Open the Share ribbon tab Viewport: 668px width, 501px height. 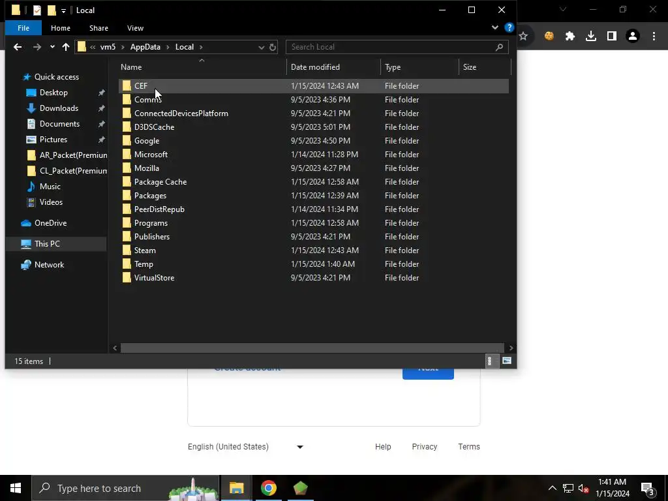coord(99,28)
